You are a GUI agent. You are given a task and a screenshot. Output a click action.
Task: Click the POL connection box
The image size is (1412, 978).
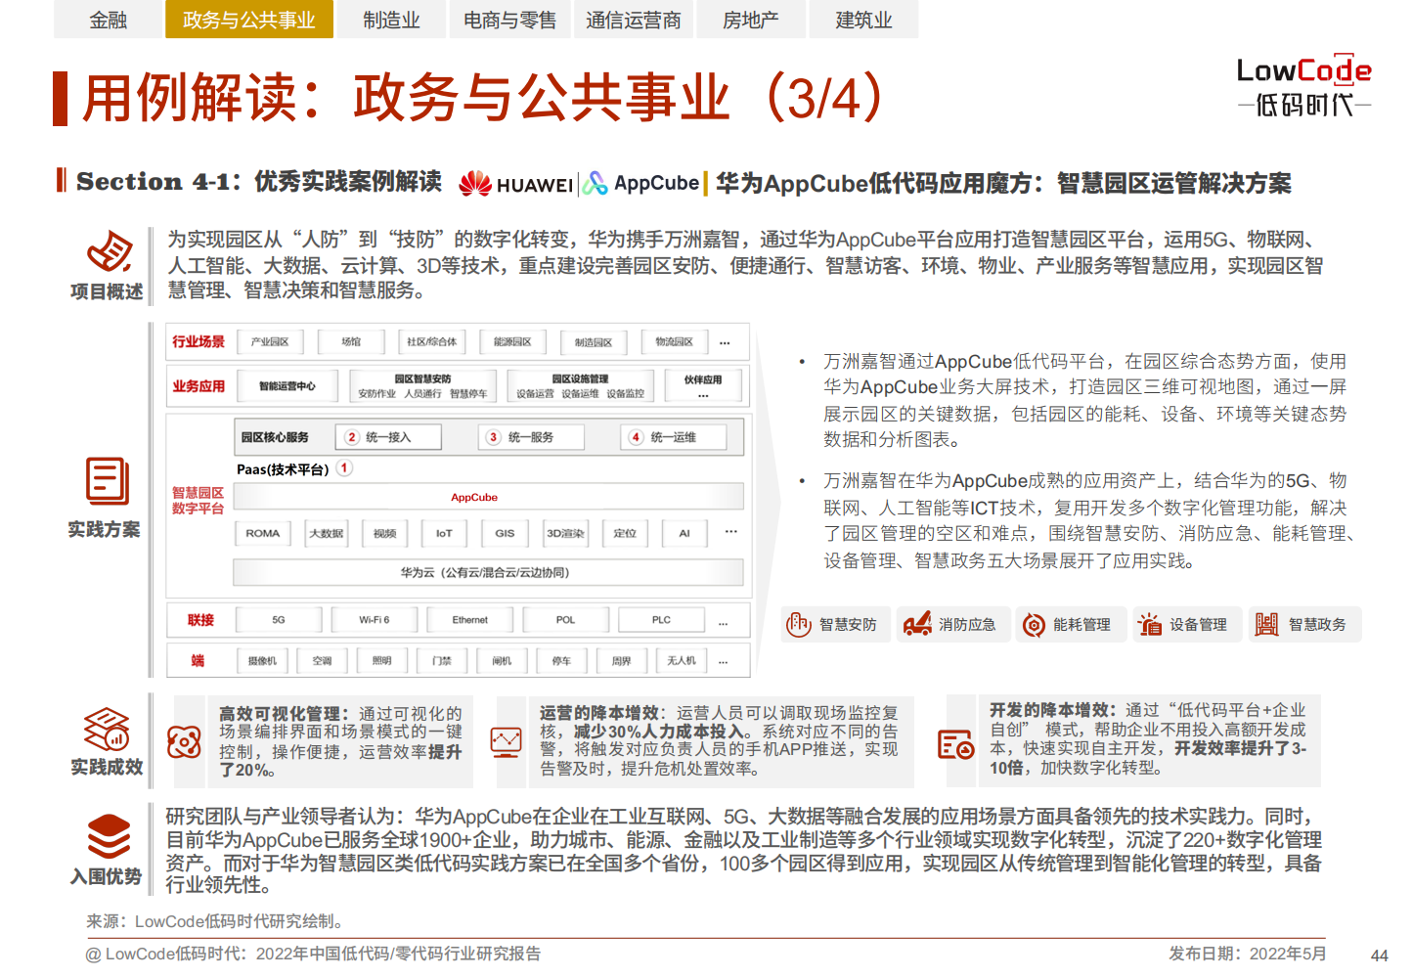coord(566,620)
